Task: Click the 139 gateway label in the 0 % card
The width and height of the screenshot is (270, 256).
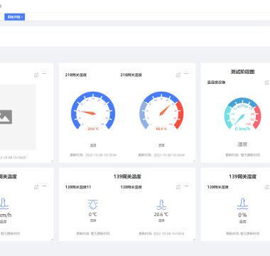Action: (x=218, y=187)
